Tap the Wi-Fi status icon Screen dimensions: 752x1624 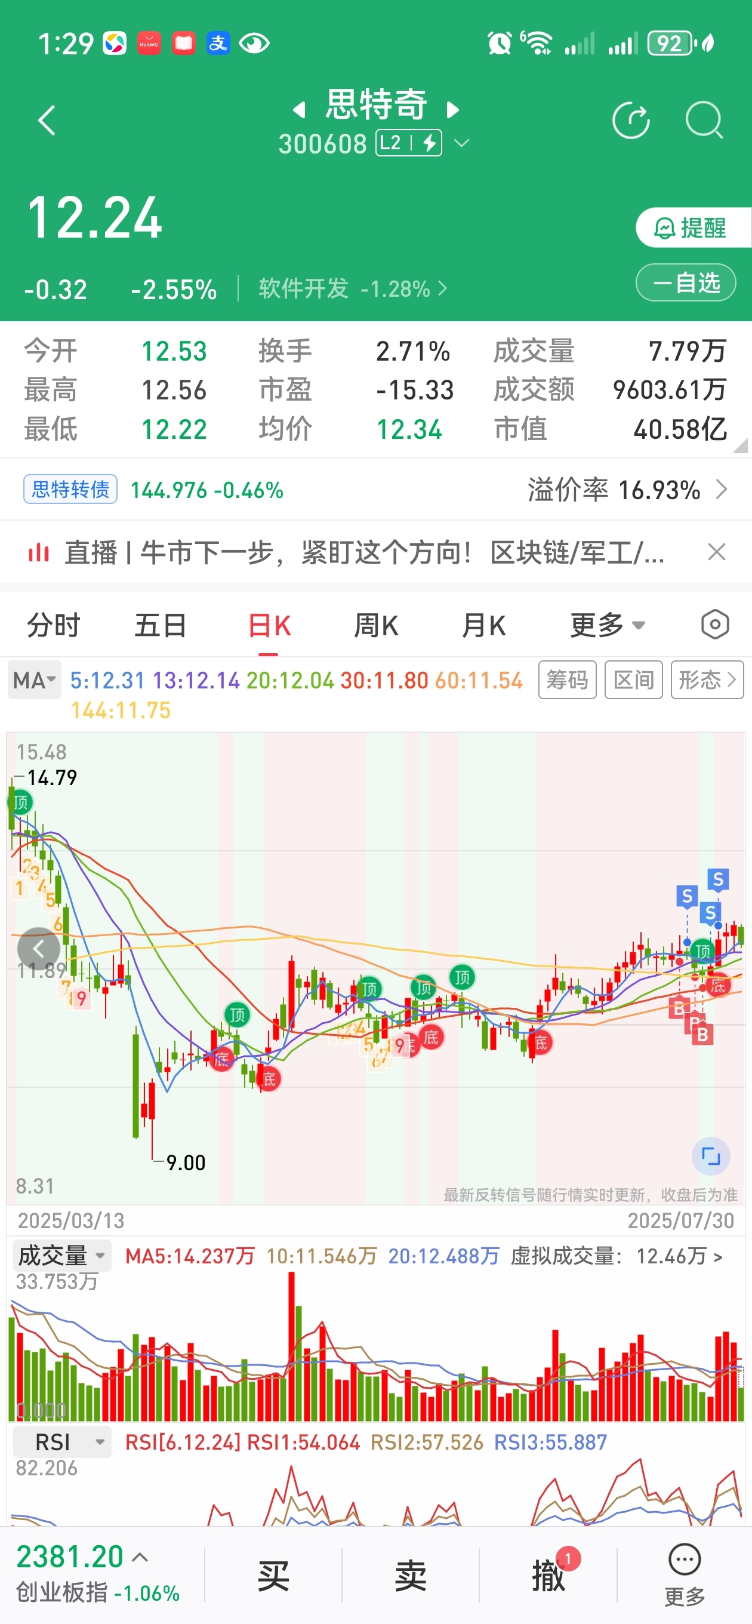[x=537, y=44]
